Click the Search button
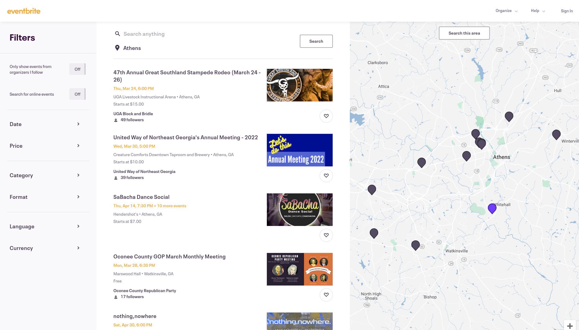This screenshot has width=579, height=330. click(316, 41)
